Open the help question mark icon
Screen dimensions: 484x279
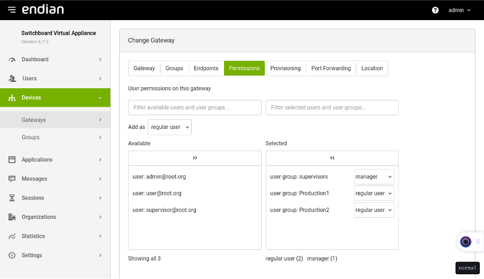point(435,10)
